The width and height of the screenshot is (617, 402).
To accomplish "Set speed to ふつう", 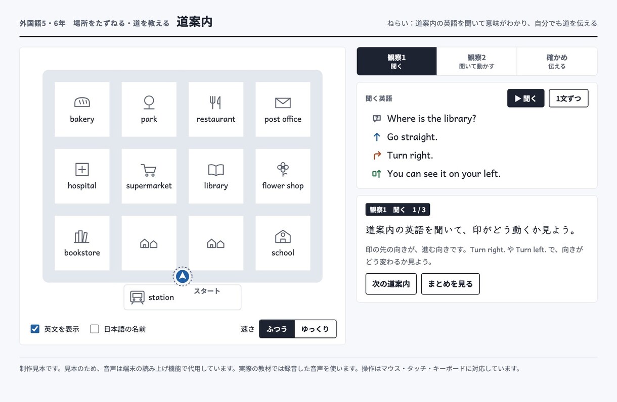I will tap(277, 329).
